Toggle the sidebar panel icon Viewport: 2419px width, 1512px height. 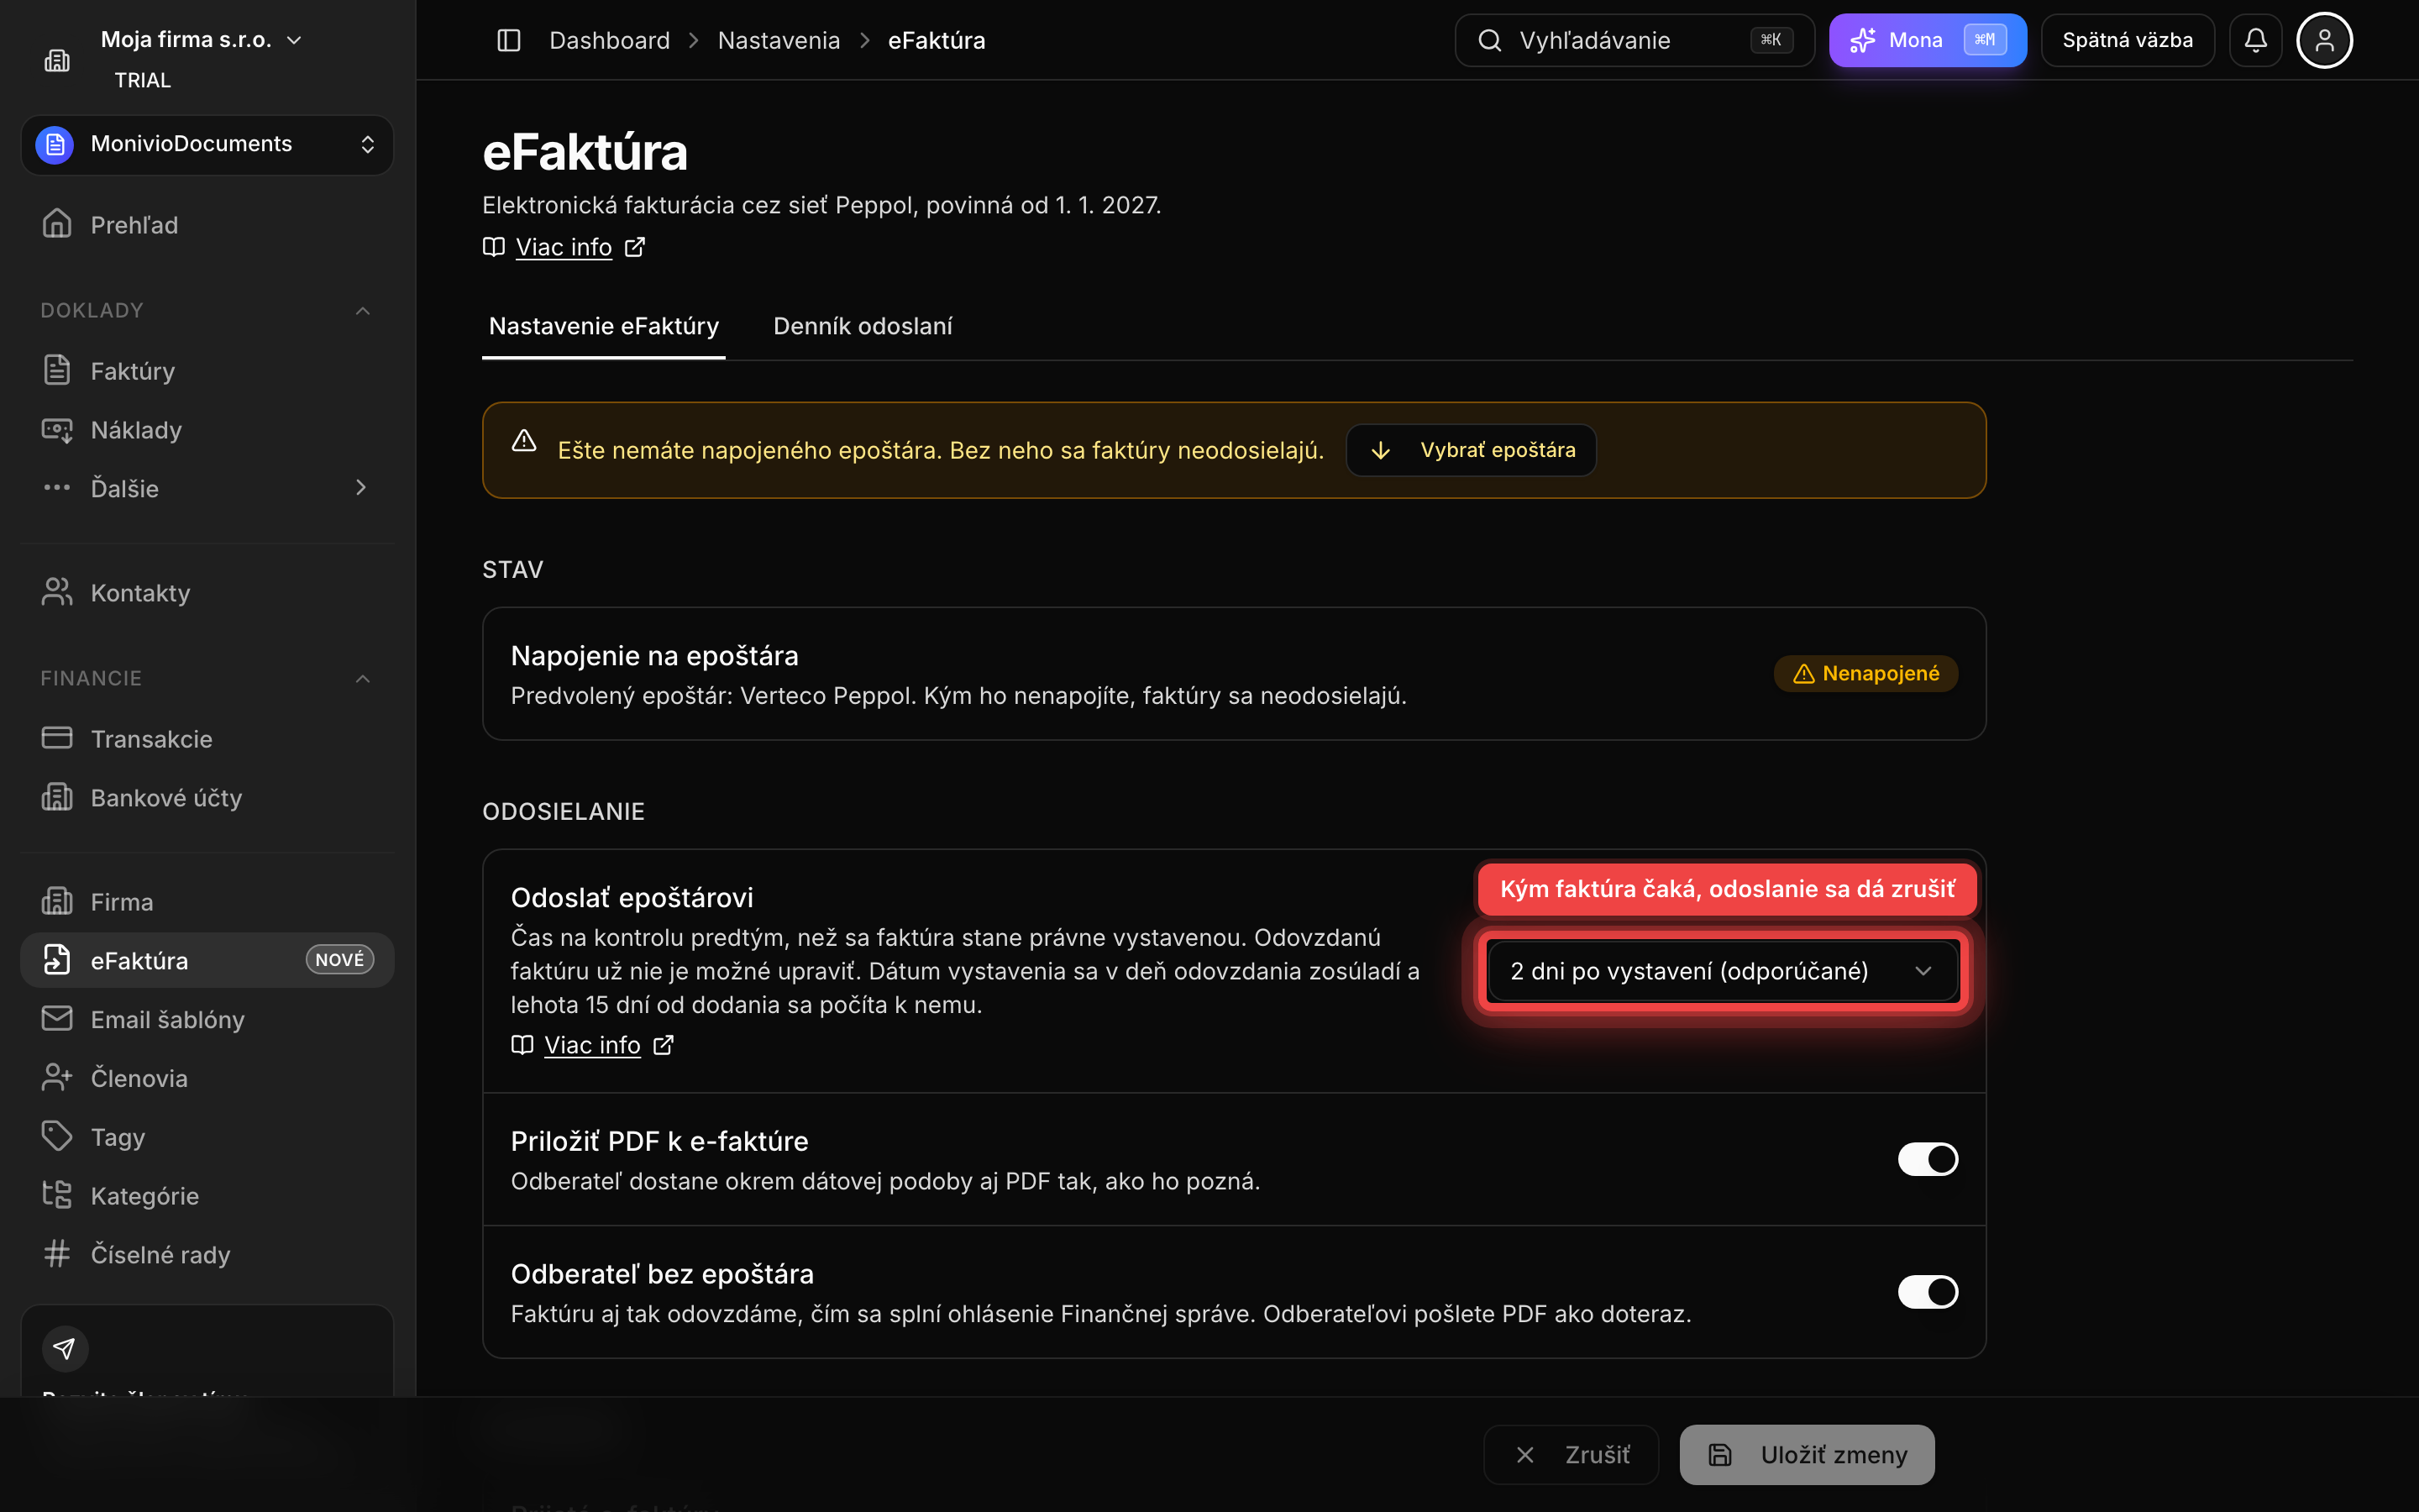pos(509,40)
